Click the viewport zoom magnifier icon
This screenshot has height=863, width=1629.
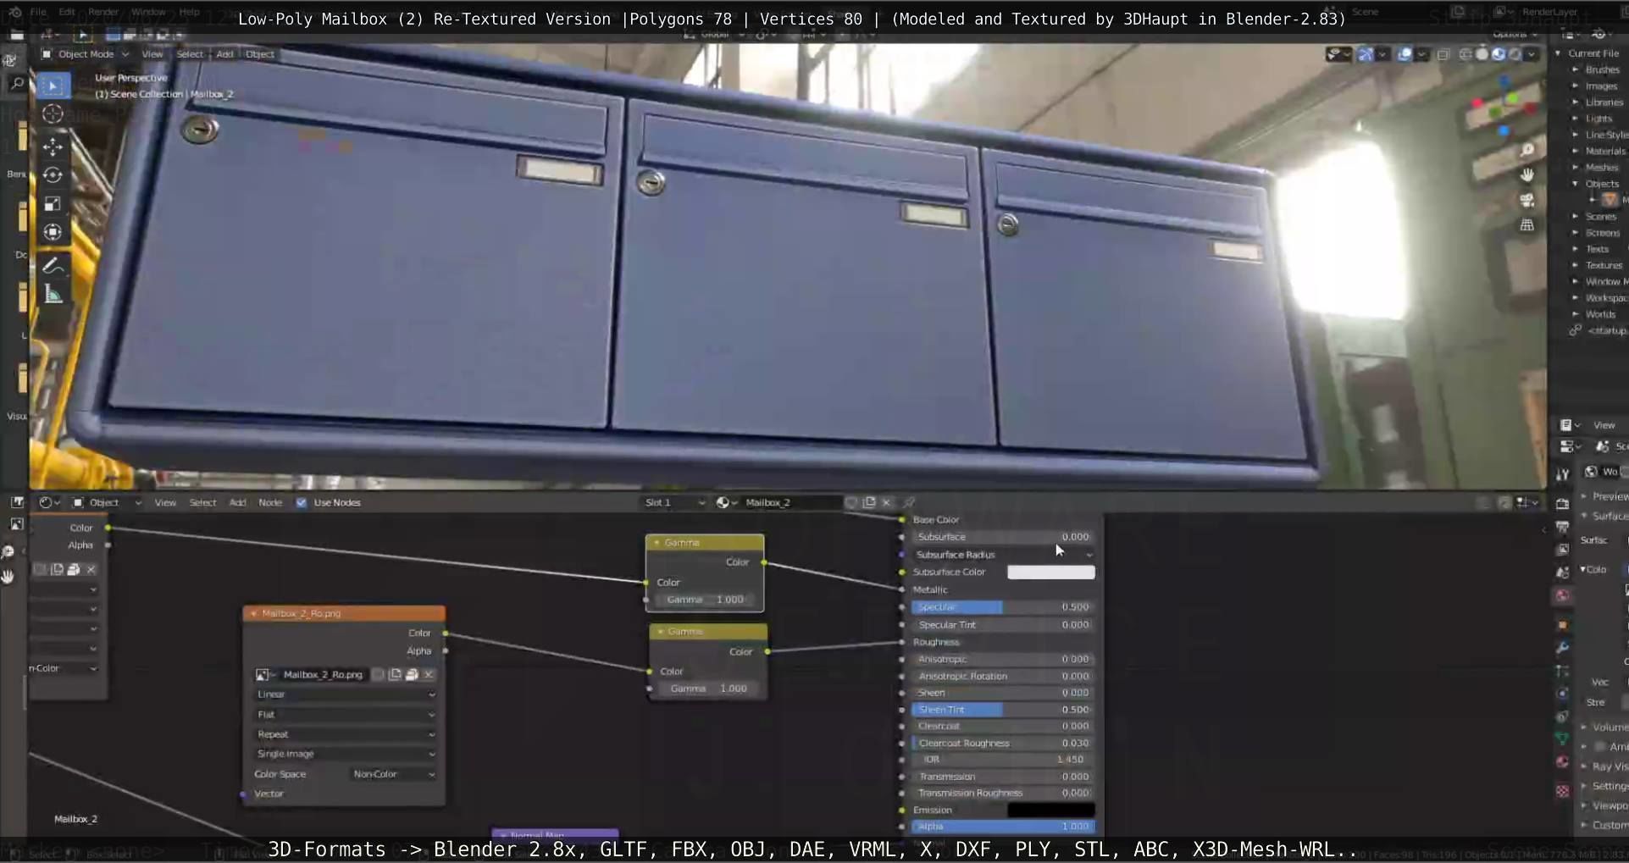1526,150
